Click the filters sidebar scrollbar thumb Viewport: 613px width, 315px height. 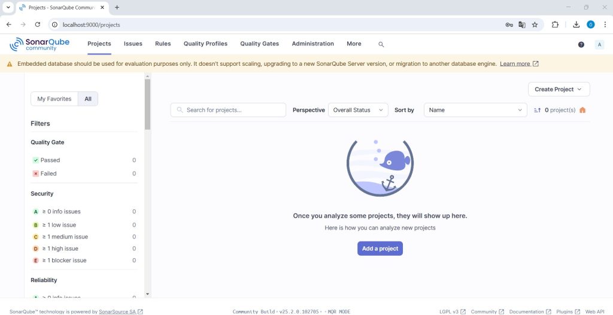pos(147,104)
